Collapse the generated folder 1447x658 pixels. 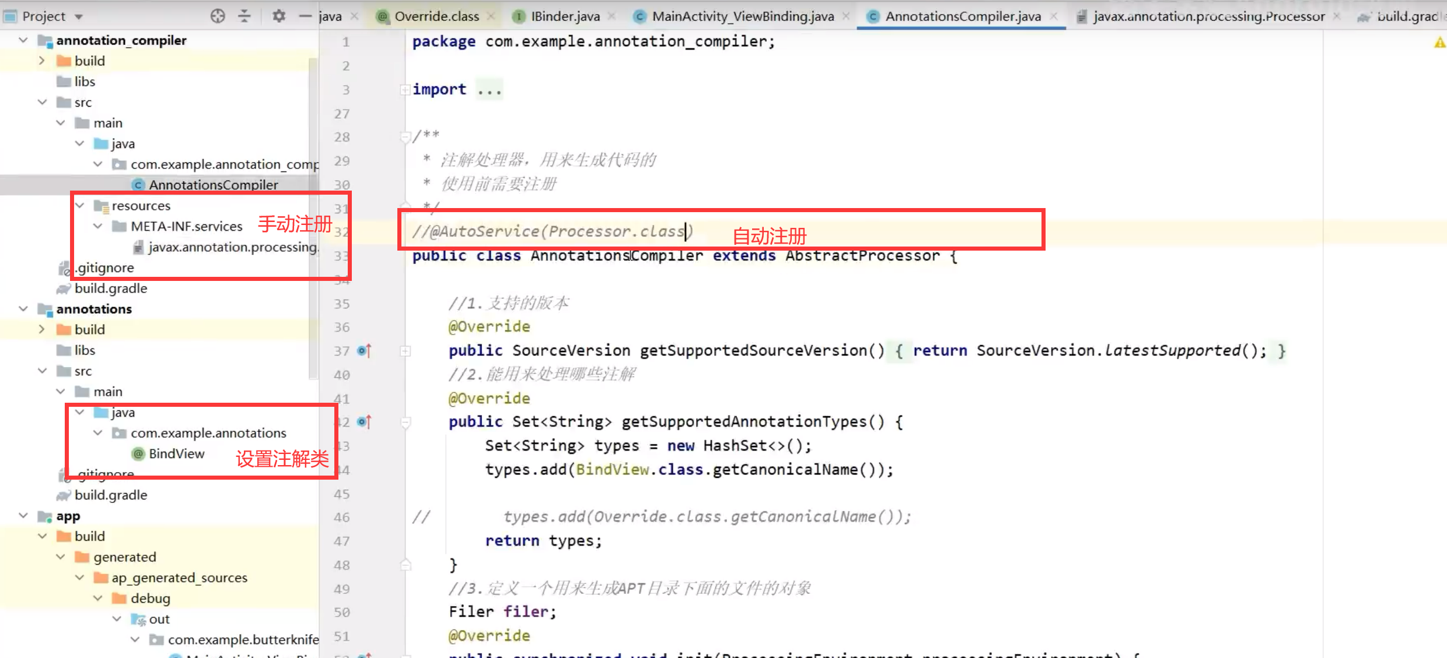click(61, 557)
